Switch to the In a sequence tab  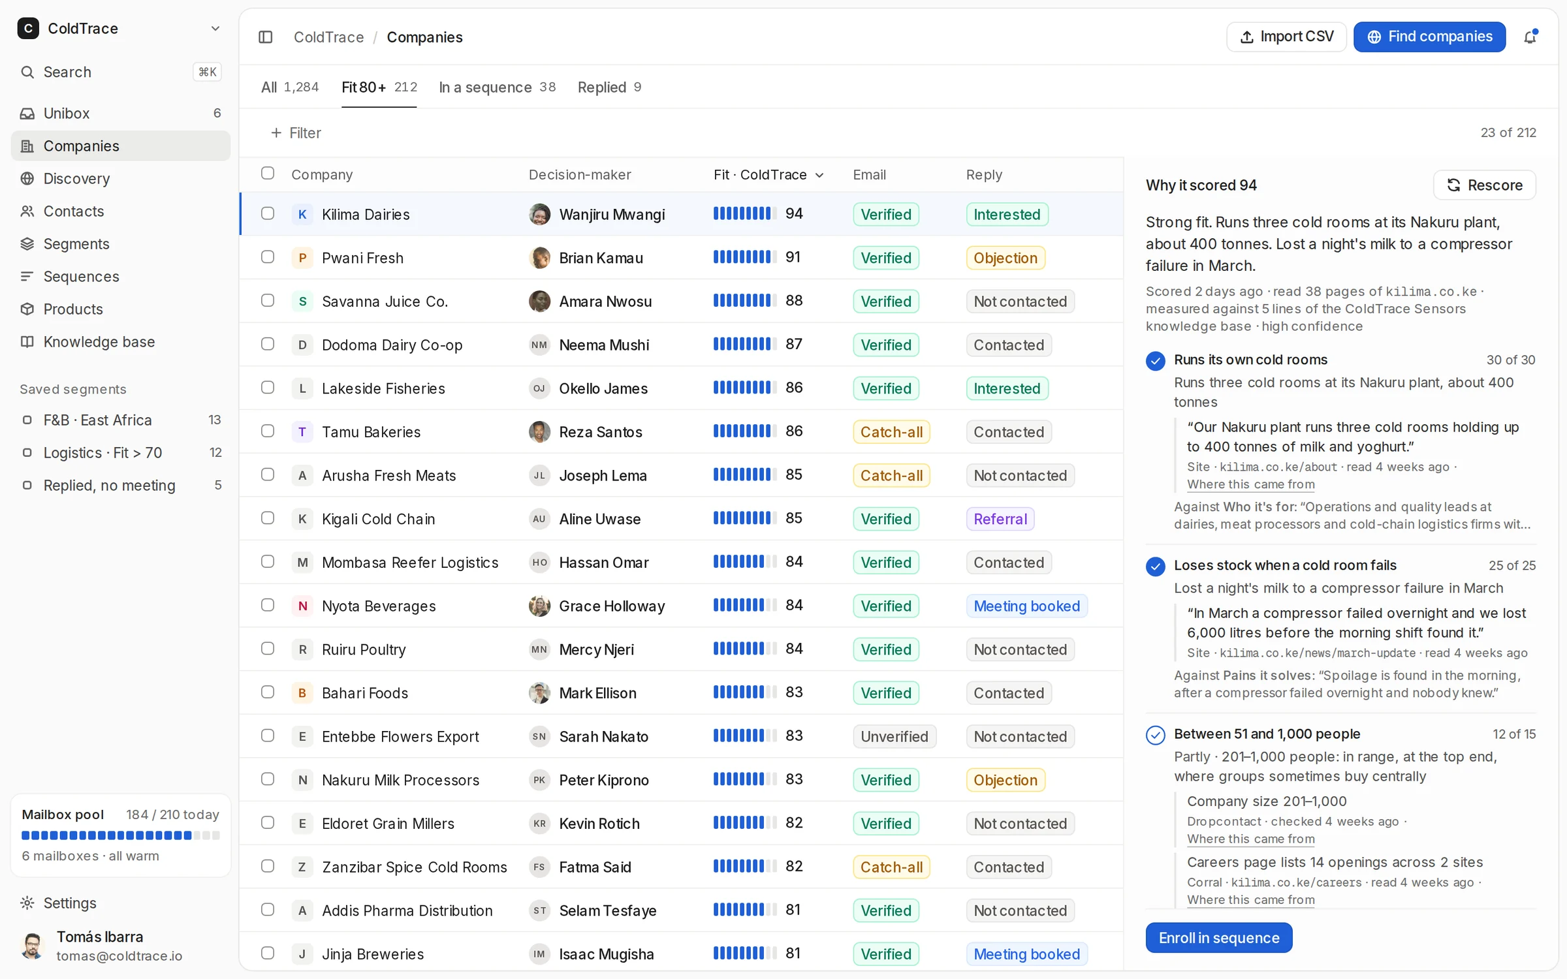498,87
